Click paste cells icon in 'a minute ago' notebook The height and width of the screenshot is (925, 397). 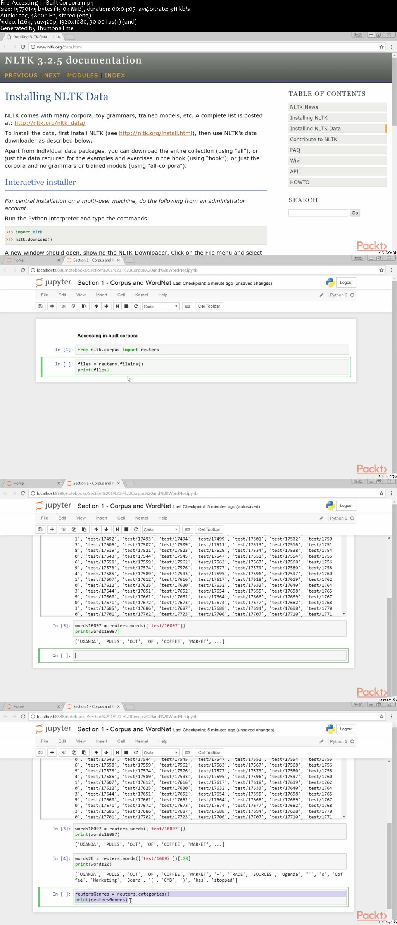84,306
